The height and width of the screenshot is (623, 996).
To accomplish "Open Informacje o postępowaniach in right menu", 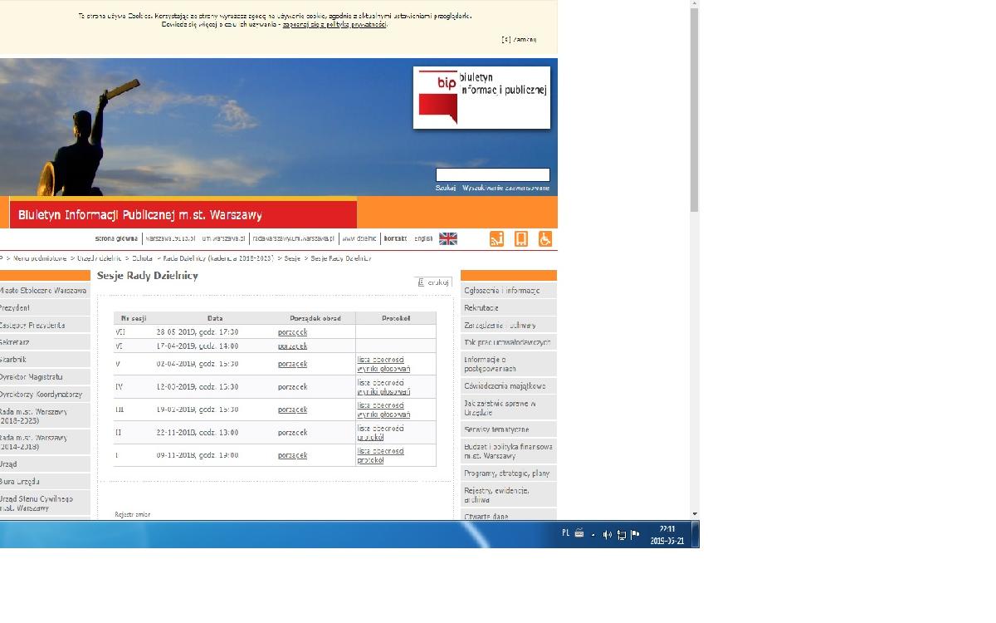I will pyautogui.click(x=508, y=364).
